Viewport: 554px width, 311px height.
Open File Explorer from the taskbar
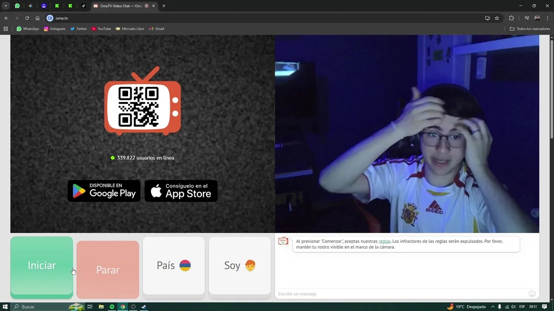tap(101, 307)
